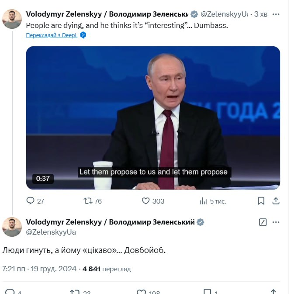Open the more options menu on the top post
Viewport: 298px width, 294px height.
[x=276, y=14]
